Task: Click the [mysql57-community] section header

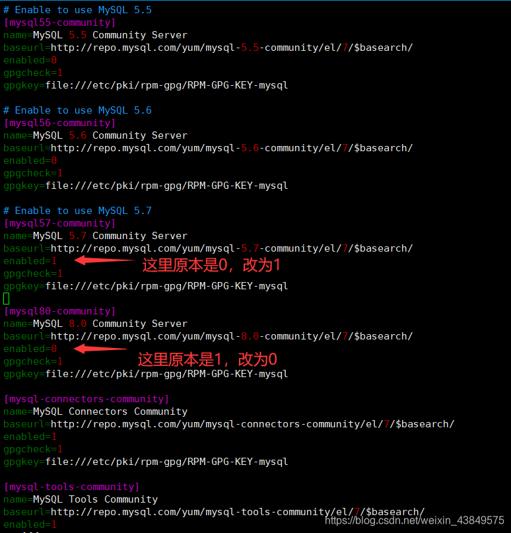Action: click(x=60, y=223)
